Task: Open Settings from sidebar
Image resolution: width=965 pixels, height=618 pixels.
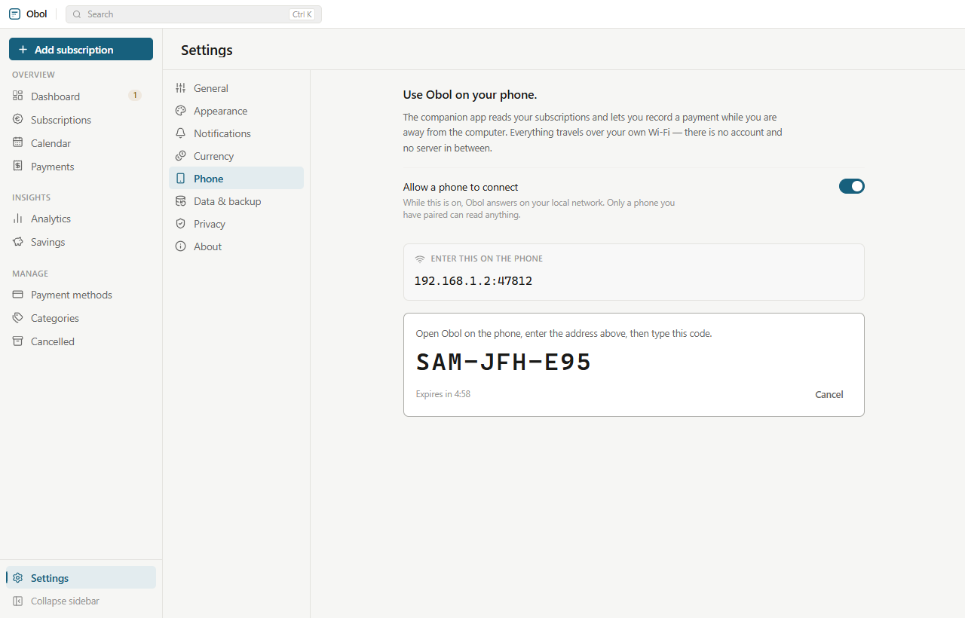Action: point(81,577)
